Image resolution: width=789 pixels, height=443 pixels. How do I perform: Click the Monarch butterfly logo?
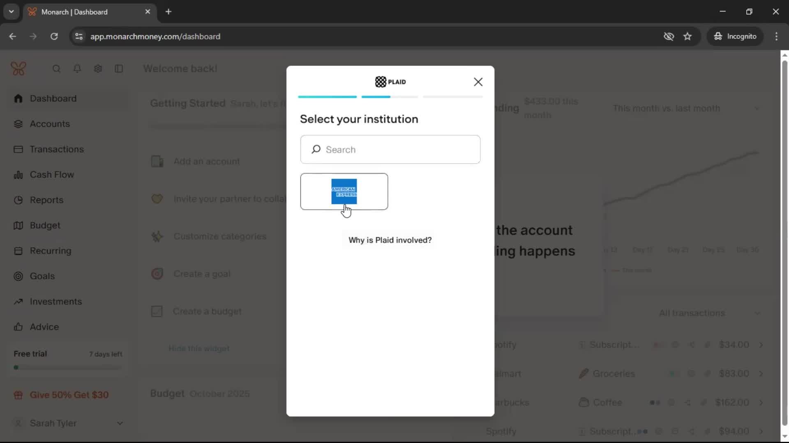(18, 69)
